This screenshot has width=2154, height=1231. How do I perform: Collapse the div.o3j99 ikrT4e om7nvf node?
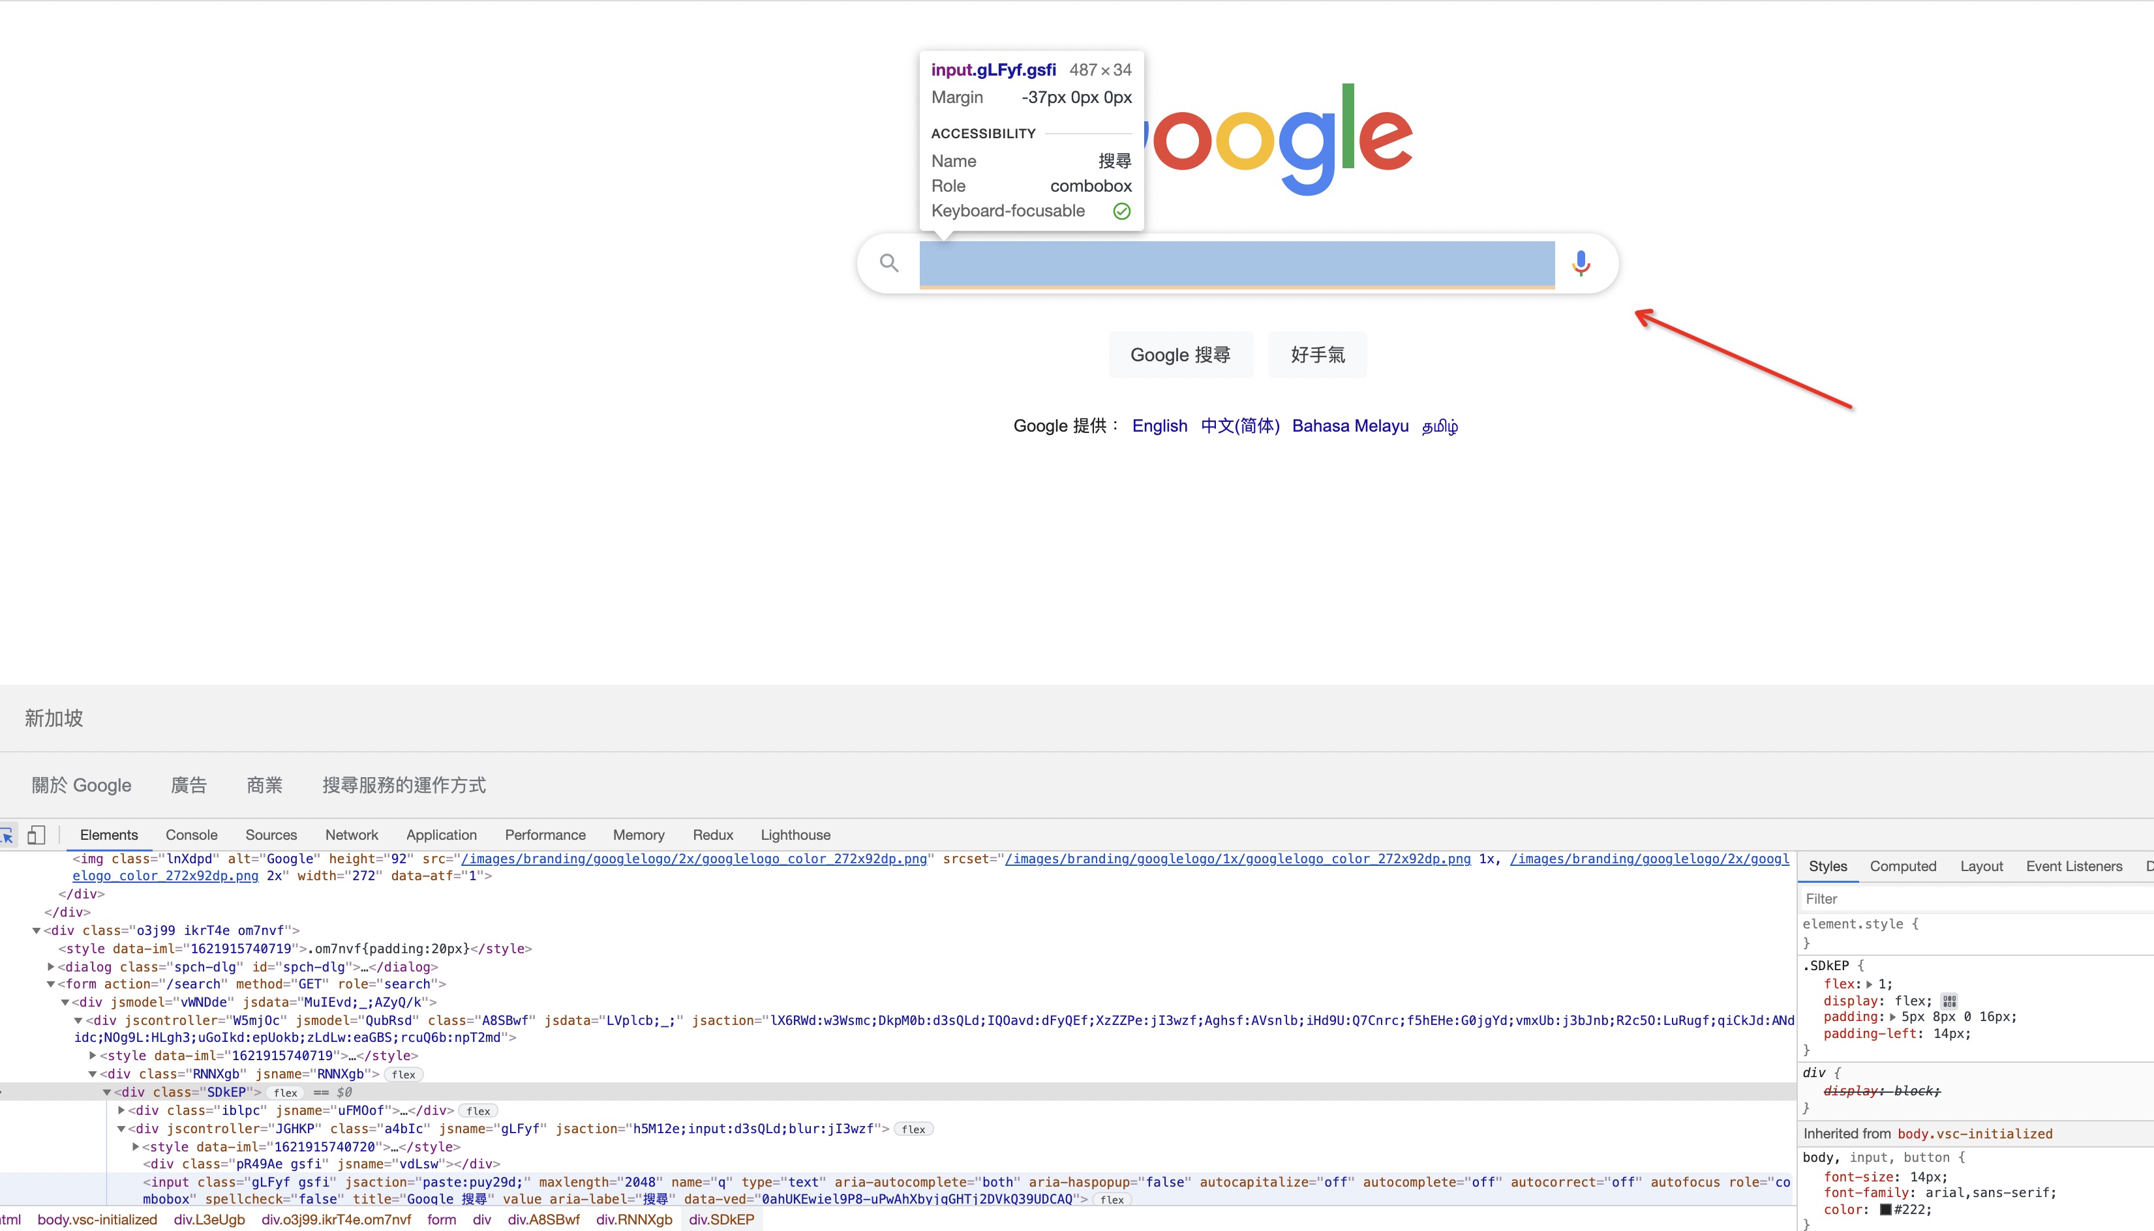[37, 931]
